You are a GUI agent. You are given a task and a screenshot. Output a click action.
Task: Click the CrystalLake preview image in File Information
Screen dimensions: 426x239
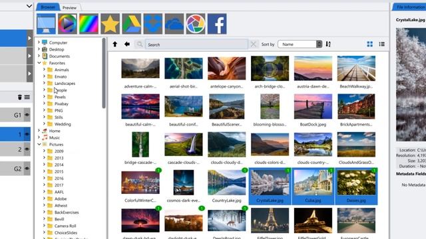(x=411, y=84)
